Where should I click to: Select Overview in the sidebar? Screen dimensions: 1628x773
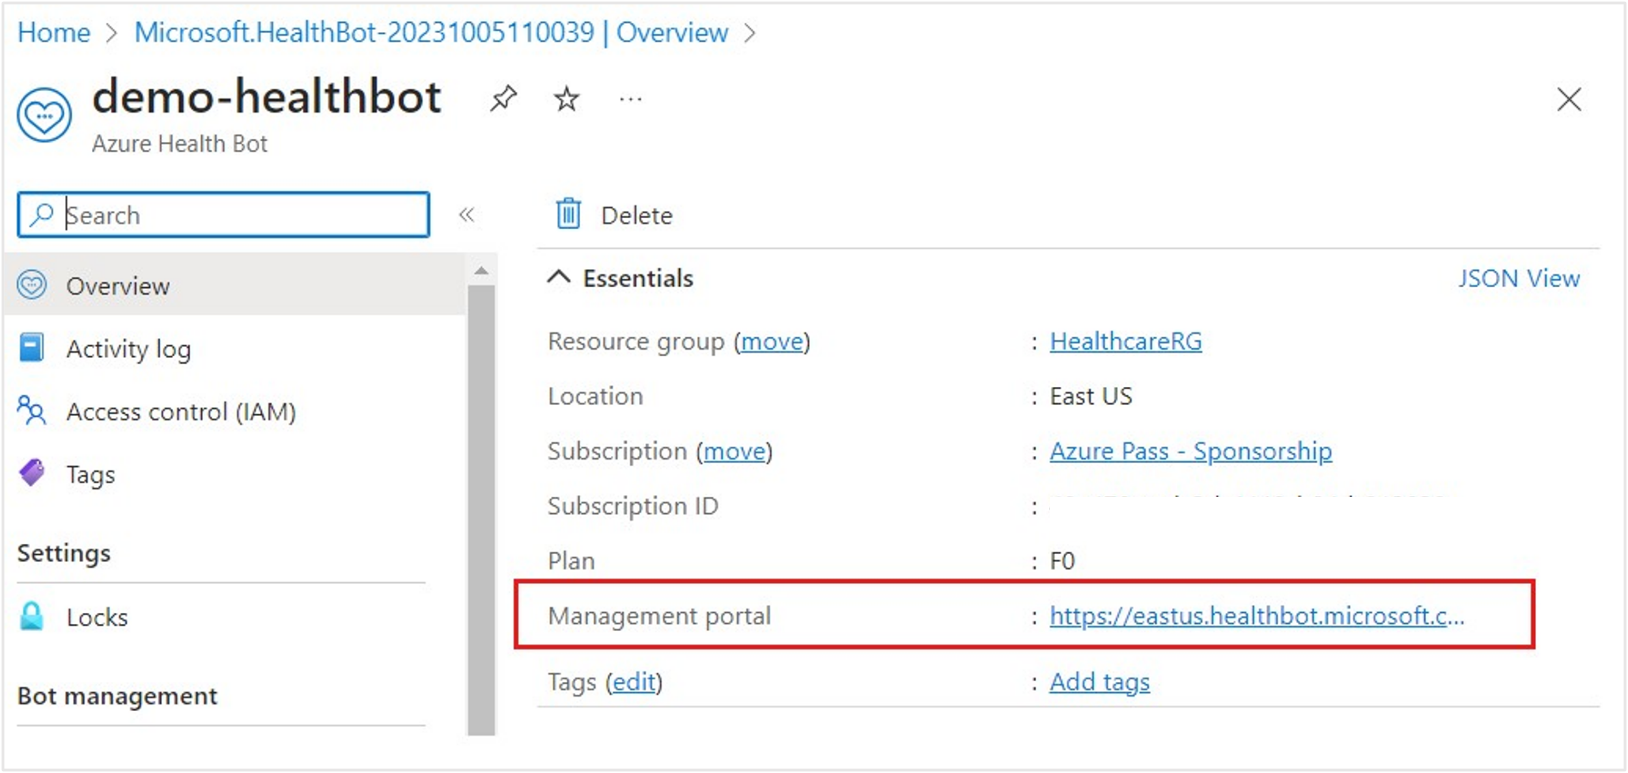point(233,285)
